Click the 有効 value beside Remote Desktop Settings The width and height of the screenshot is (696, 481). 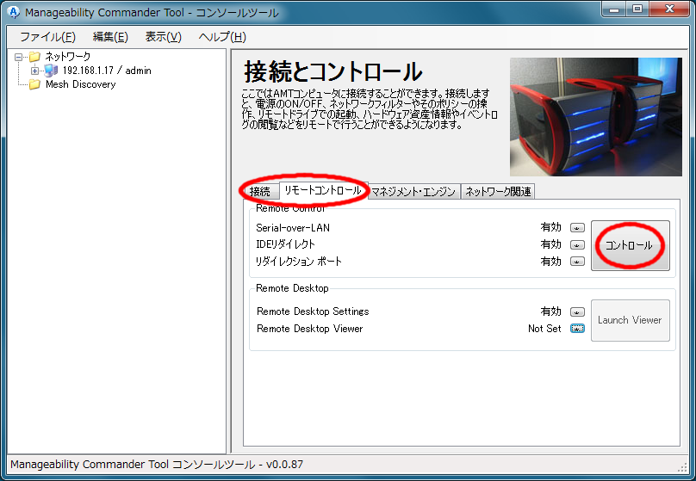tap(550, 311)
